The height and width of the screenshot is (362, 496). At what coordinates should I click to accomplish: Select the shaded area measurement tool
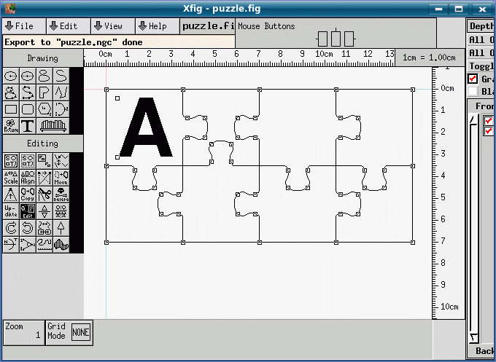(x=61, y=245)
